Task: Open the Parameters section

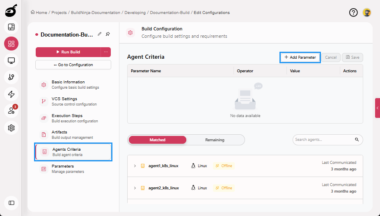Action: coord(73,169)
